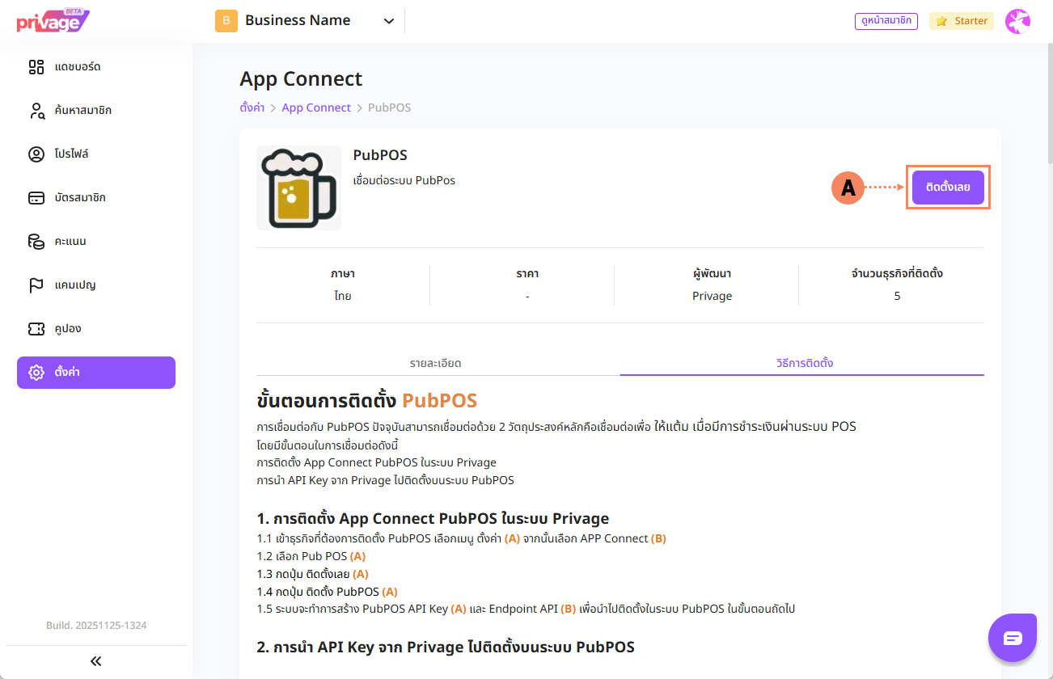Click the PubPOS beer mug thumbnail
The image size is (1053, 679).
[x=298, y=188]
